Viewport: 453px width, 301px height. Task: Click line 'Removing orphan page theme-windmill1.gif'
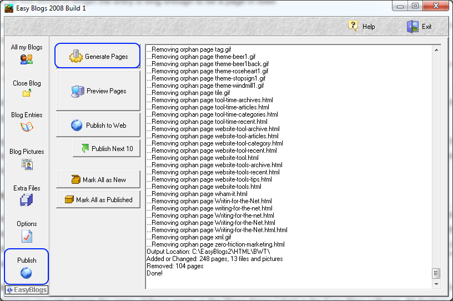[205, 86]
